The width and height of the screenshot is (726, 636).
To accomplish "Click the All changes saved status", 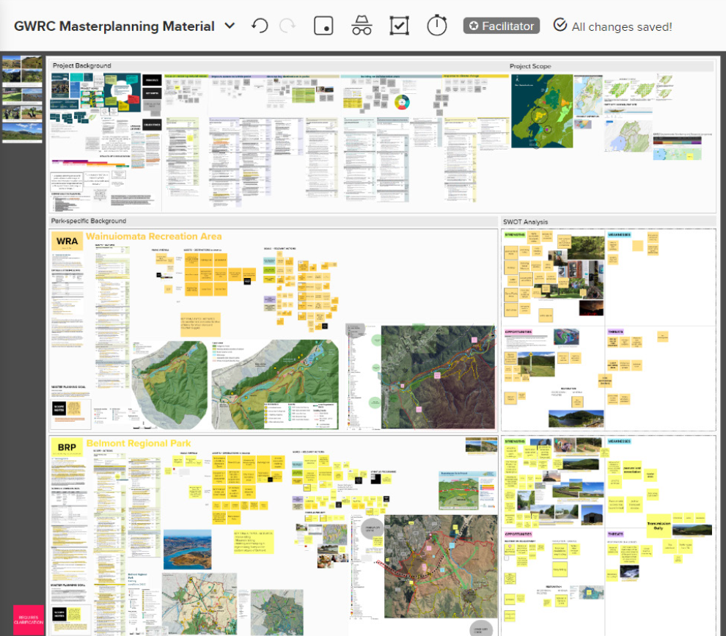I will tap(612, 26).
